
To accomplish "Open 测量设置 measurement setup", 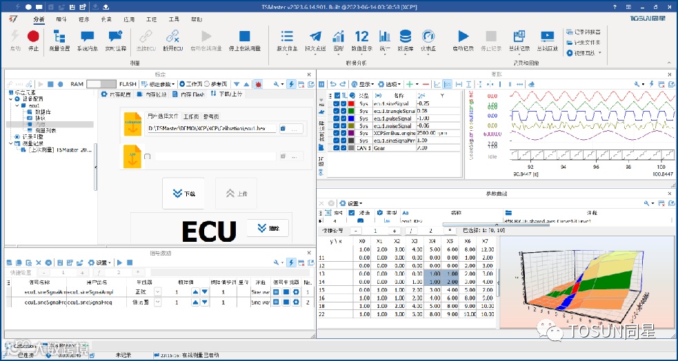I will point(59,41).
